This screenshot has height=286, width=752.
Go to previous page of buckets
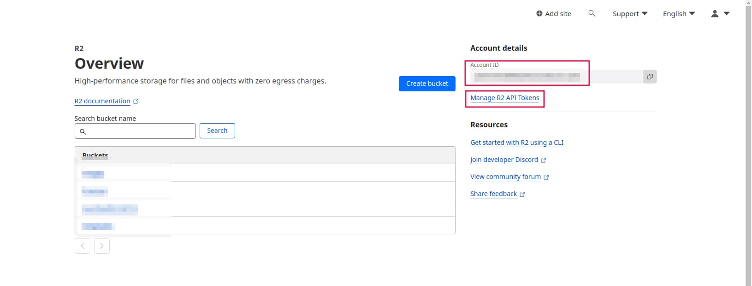(x=83, y=246)
